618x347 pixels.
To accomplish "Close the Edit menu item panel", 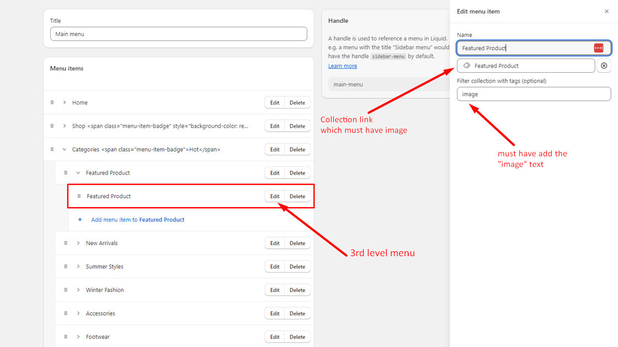I will pyautogui.click(x=606, y=11).
